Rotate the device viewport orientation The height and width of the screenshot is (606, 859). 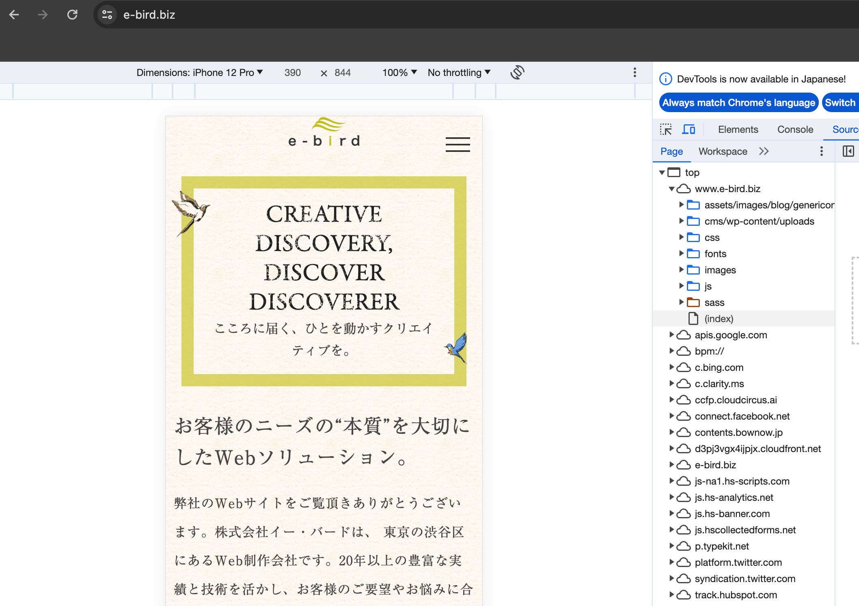pyautogui.click(x=517, y=72)
